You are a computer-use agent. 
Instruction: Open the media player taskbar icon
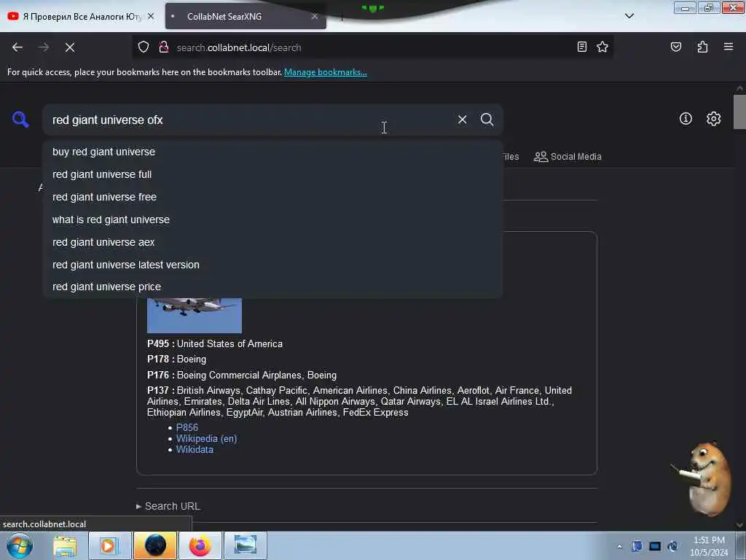(109, 545)
